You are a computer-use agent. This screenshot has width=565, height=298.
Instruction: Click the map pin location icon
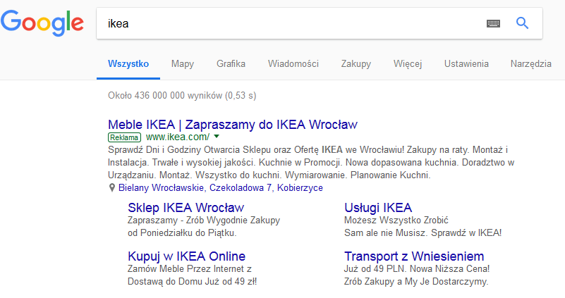(112, 188)
